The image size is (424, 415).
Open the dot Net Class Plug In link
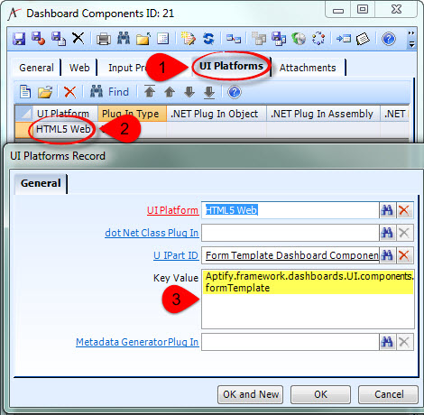click(x=152, y=233)
